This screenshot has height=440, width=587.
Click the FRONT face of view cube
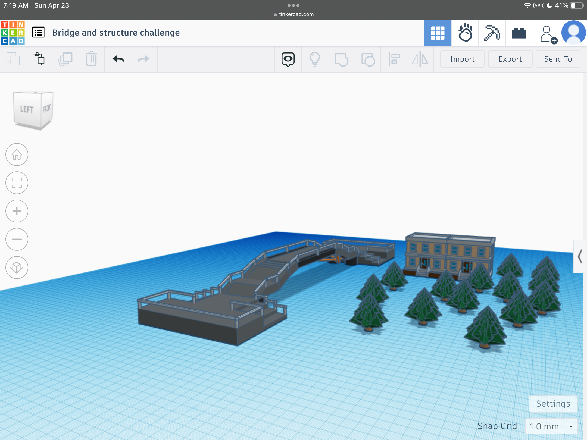47,109
